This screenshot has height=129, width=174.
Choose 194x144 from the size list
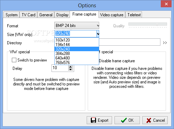(77, 45)
